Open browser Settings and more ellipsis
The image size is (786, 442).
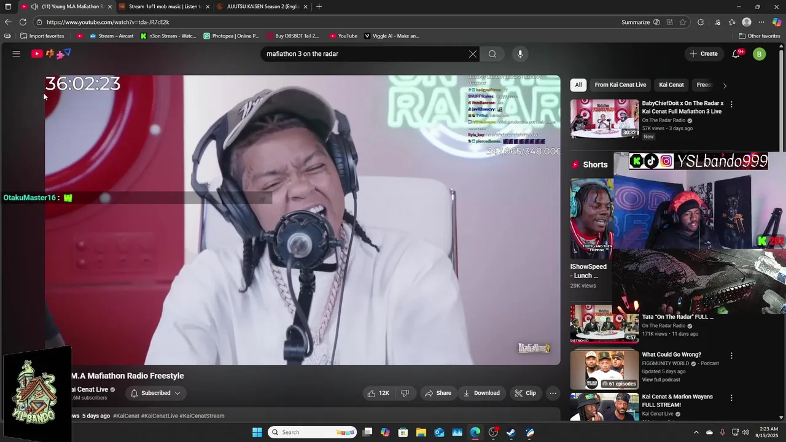pyautogui.click(x=762, y=22)
